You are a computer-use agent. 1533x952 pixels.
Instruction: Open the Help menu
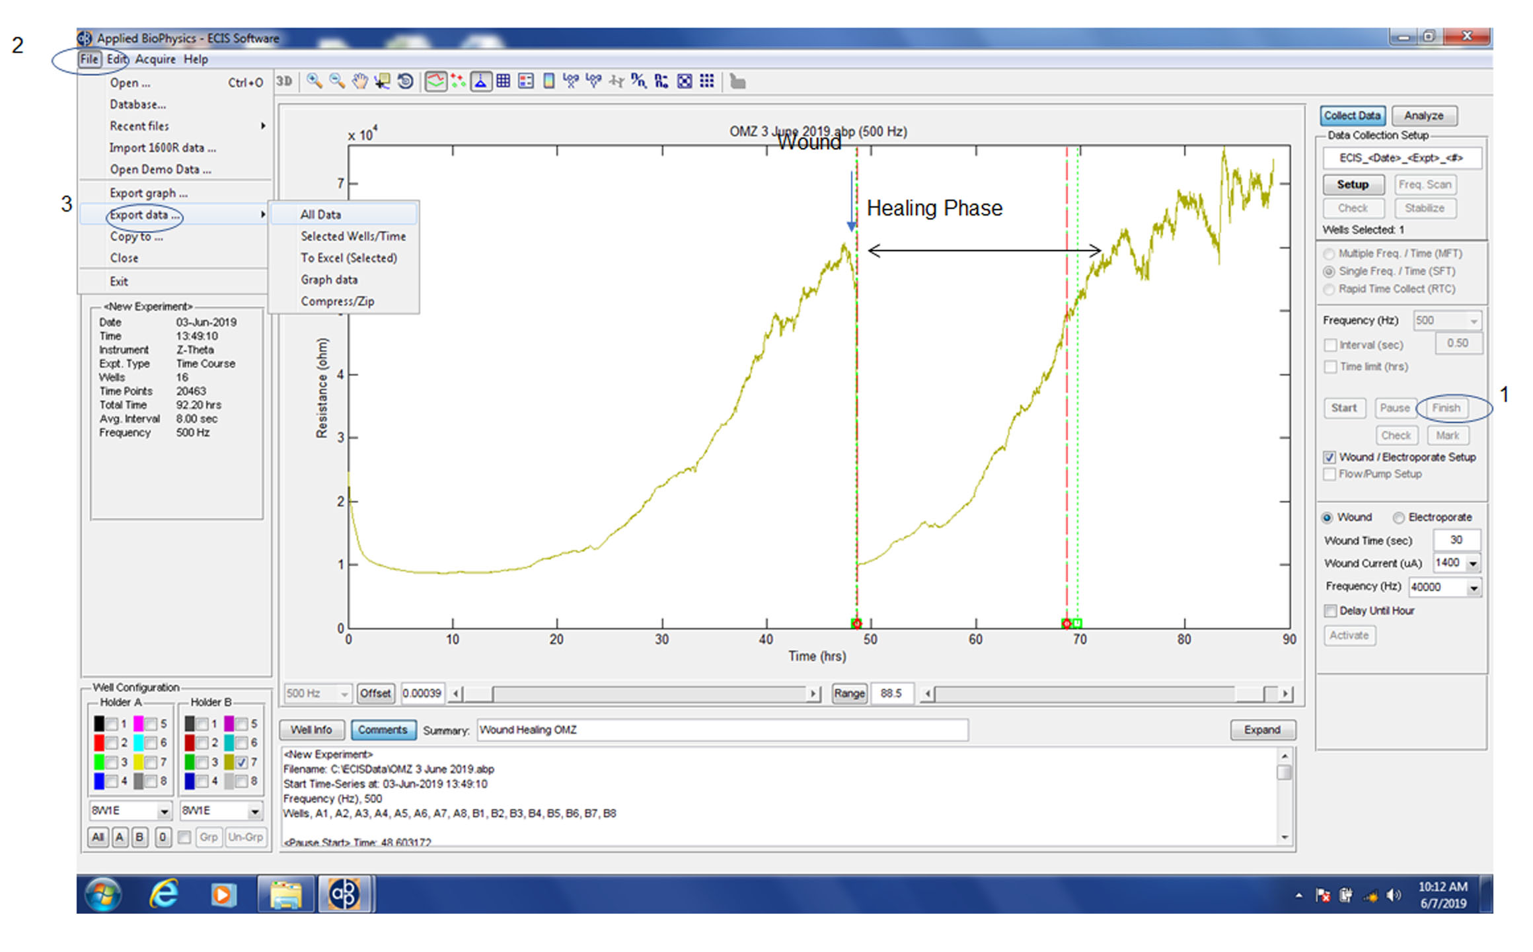click(196, 59)
